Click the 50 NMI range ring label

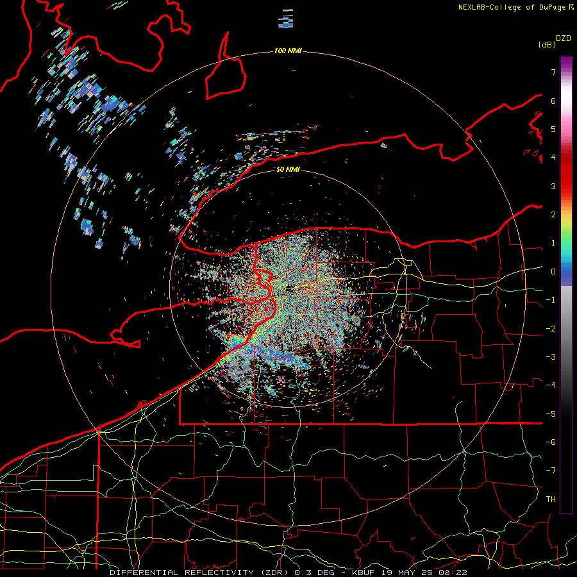(x=288, y=169)
